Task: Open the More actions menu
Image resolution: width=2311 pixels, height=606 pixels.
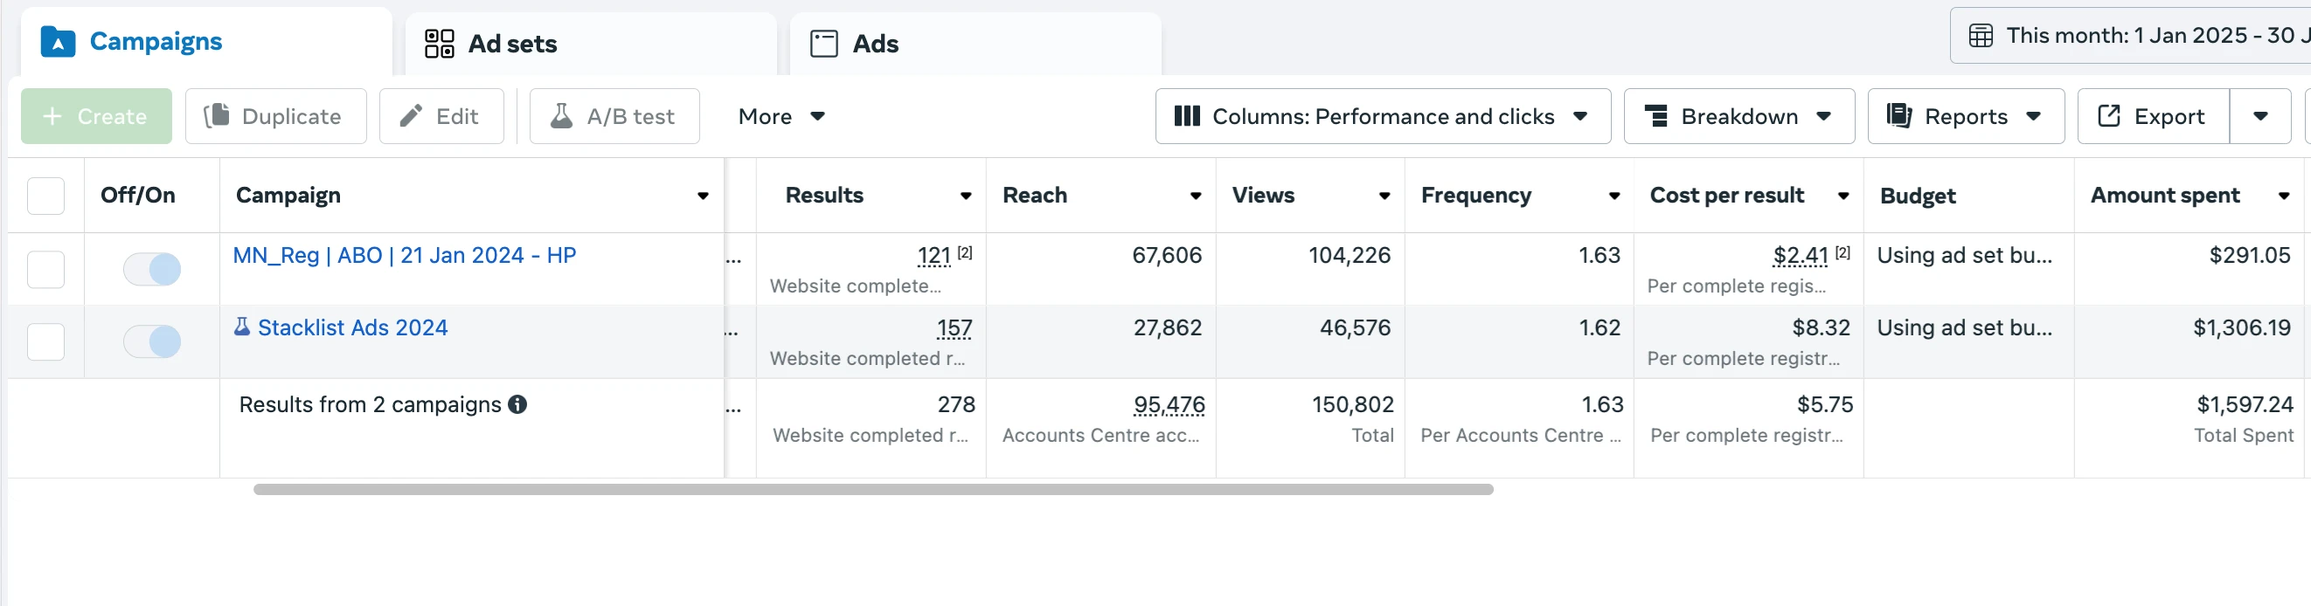Action: 781,116
